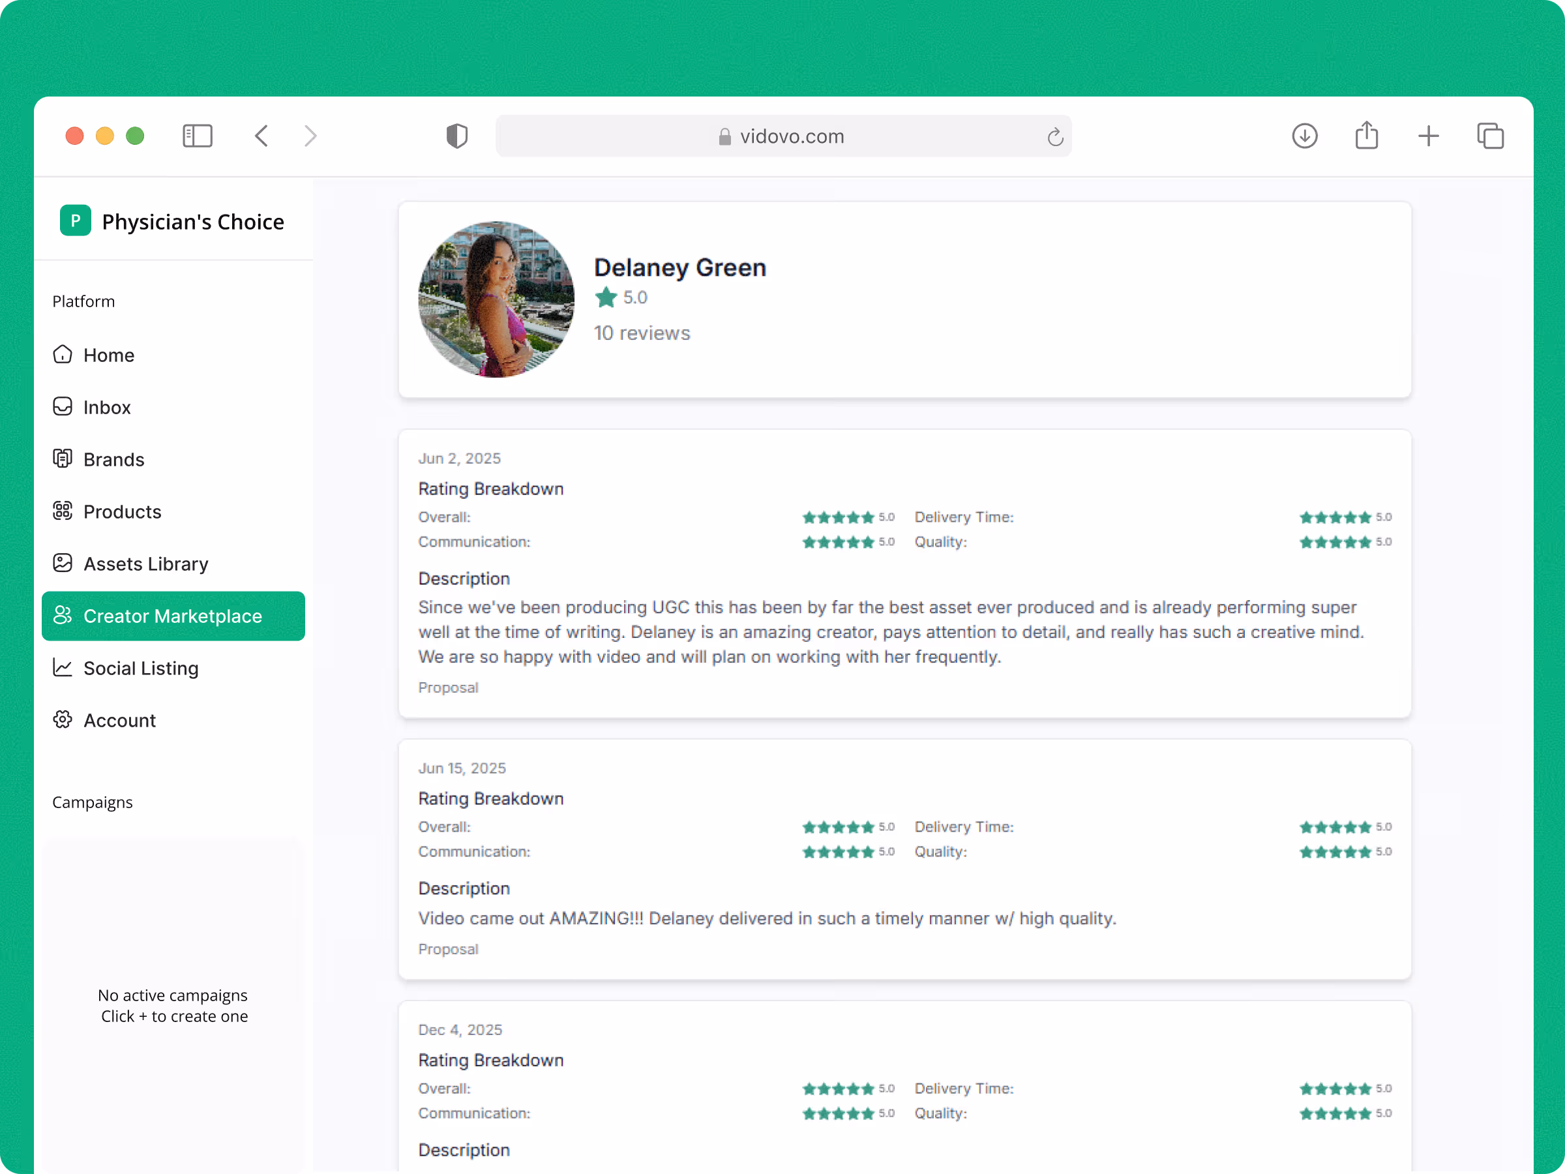
Task: Click Delaney Green's profile photo
Action: 496,299
